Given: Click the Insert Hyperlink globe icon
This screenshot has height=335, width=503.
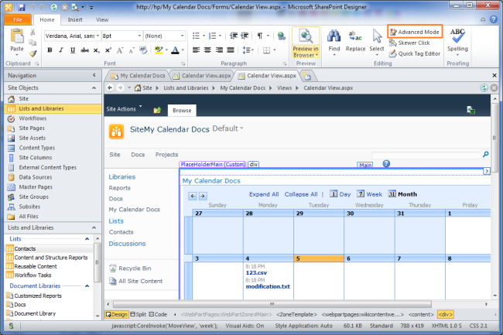Looking at the screenshot, I should [282, 36].
